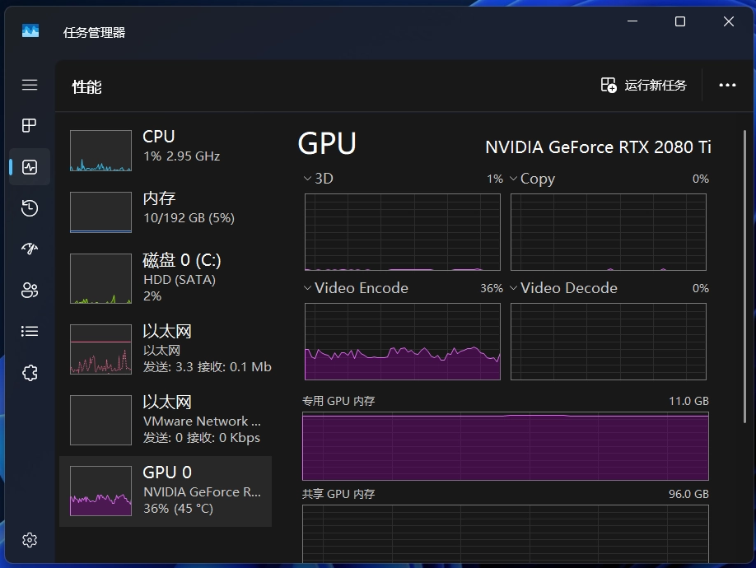Image resolution: width=756 pixels, height=568 pixels.
Task: Select the CPU performance item
Action: (166, 151)
